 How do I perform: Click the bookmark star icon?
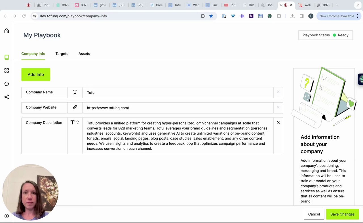coord(211,16)
